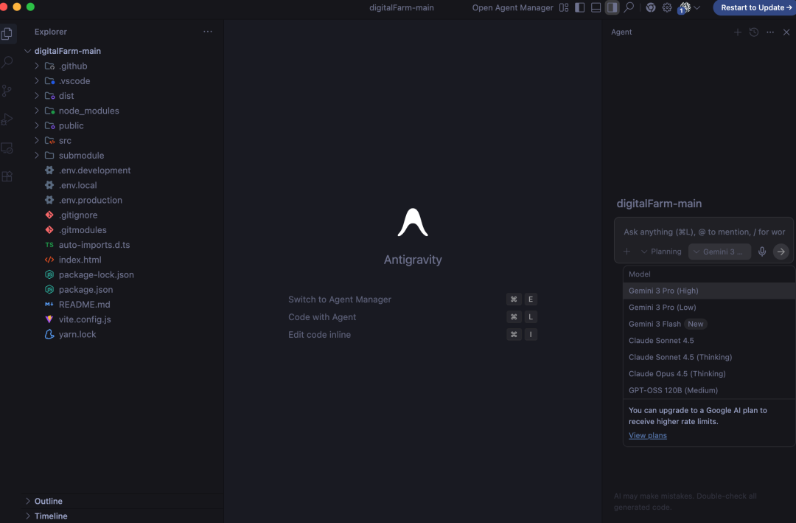
Task: Open Agent conversation history
Action: 753,32
